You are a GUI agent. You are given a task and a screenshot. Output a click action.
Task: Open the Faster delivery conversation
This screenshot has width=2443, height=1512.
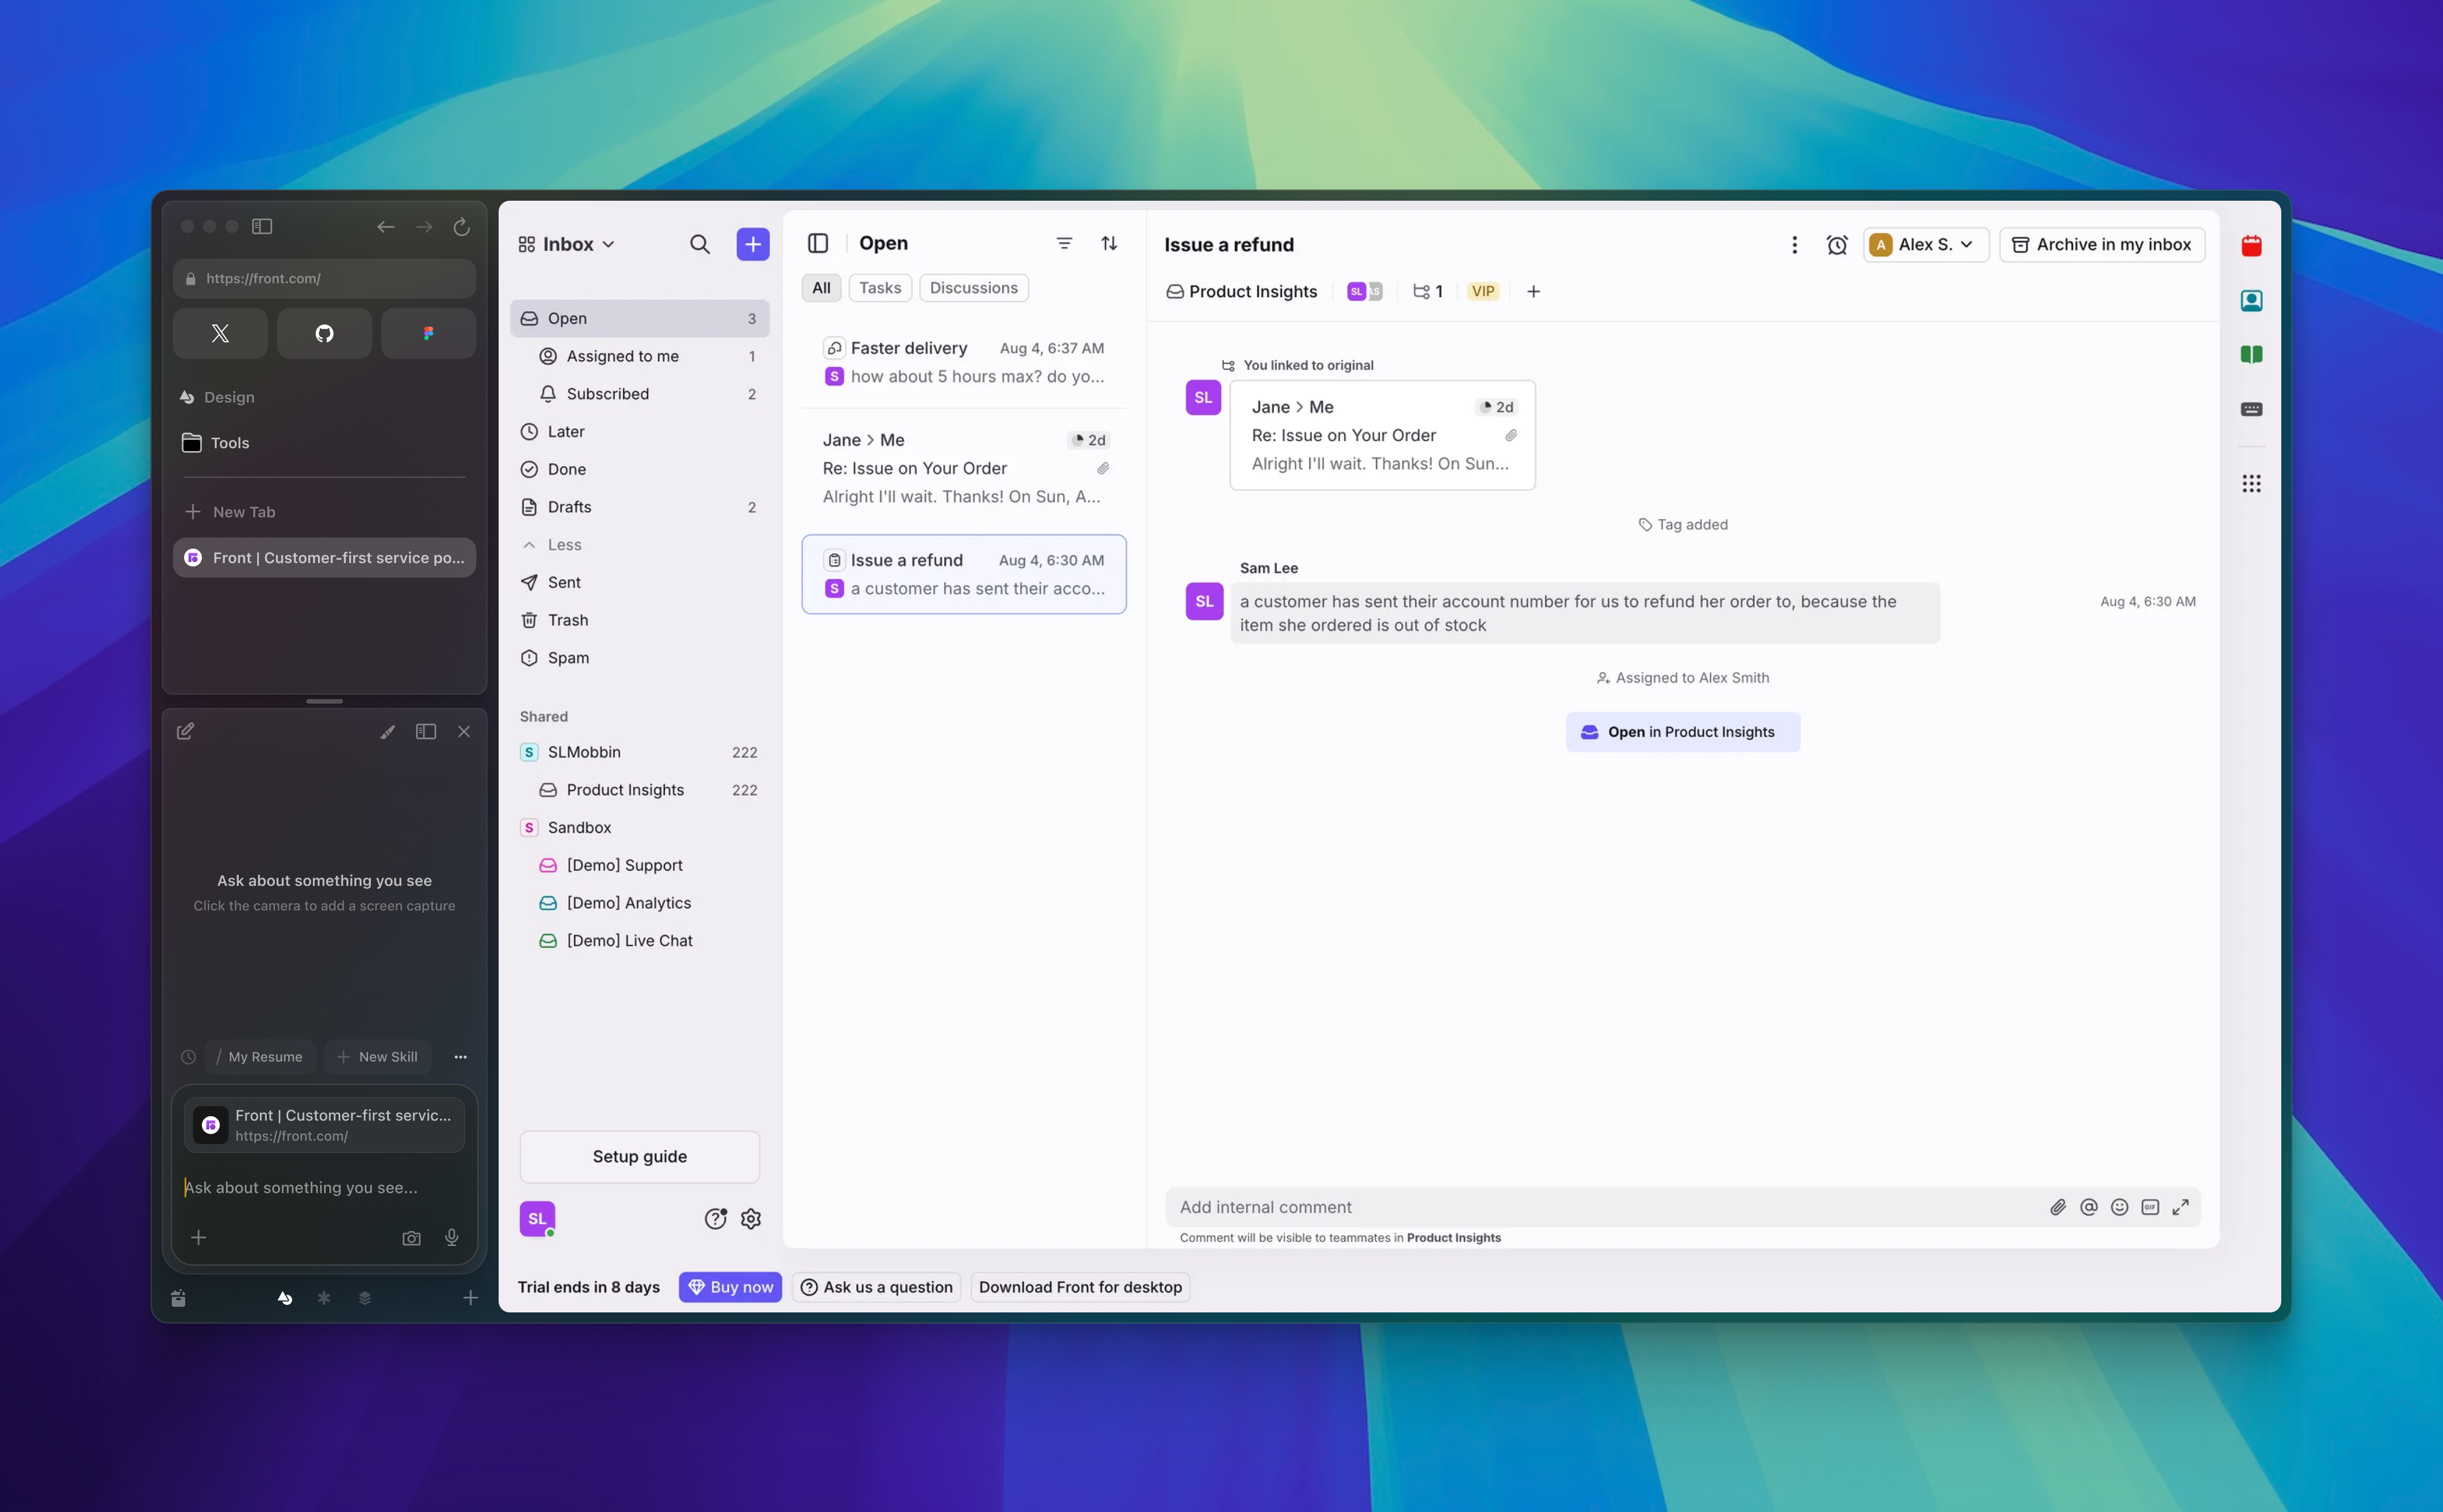(963, 362)
